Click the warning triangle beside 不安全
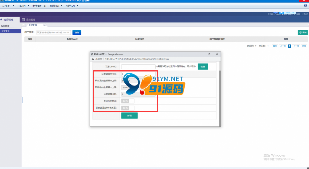The image size is (309, 169). [x=93, y=59]
